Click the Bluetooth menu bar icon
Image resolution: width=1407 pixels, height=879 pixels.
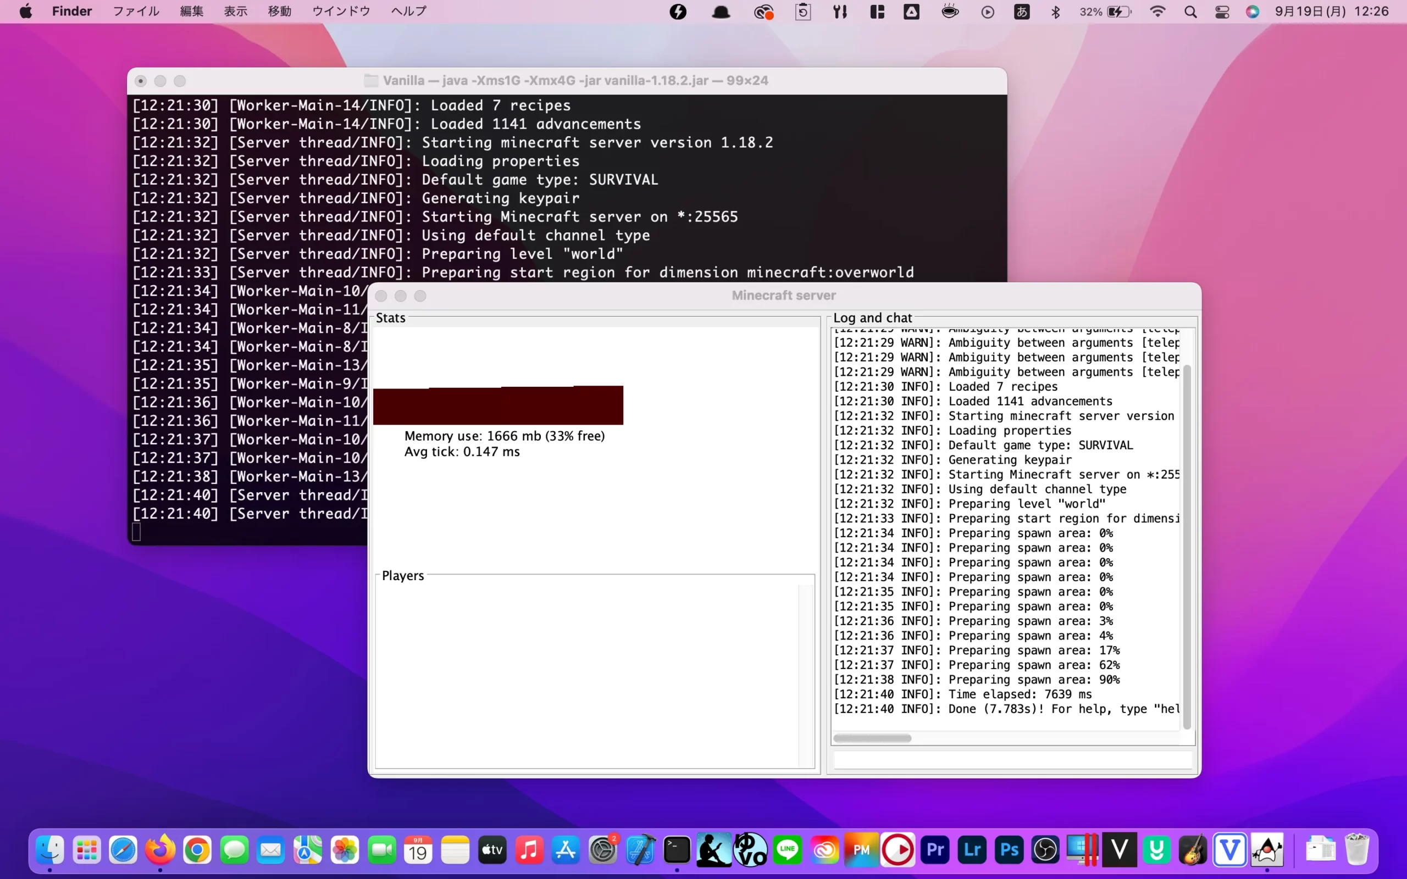click(x=1056, y=12)
